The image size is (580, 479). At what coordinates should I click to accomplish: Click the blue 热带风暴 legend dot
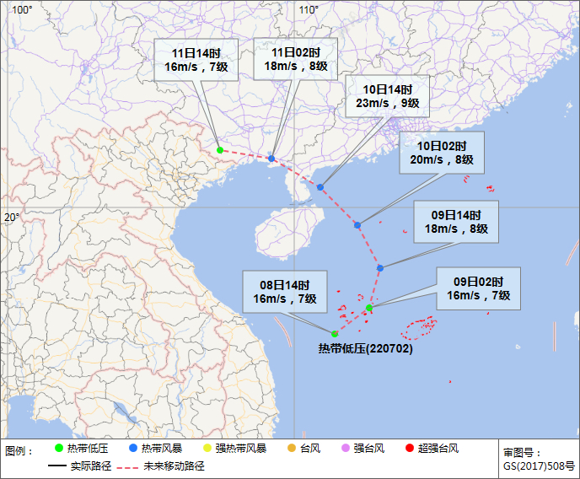[133, 448]
